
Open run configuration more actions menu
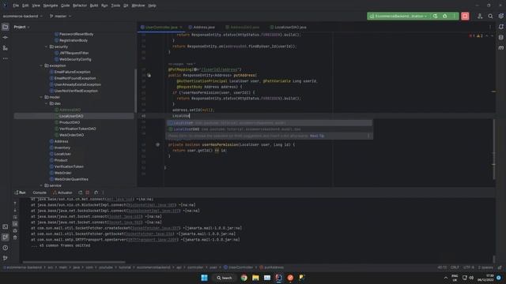coord(455,16)
